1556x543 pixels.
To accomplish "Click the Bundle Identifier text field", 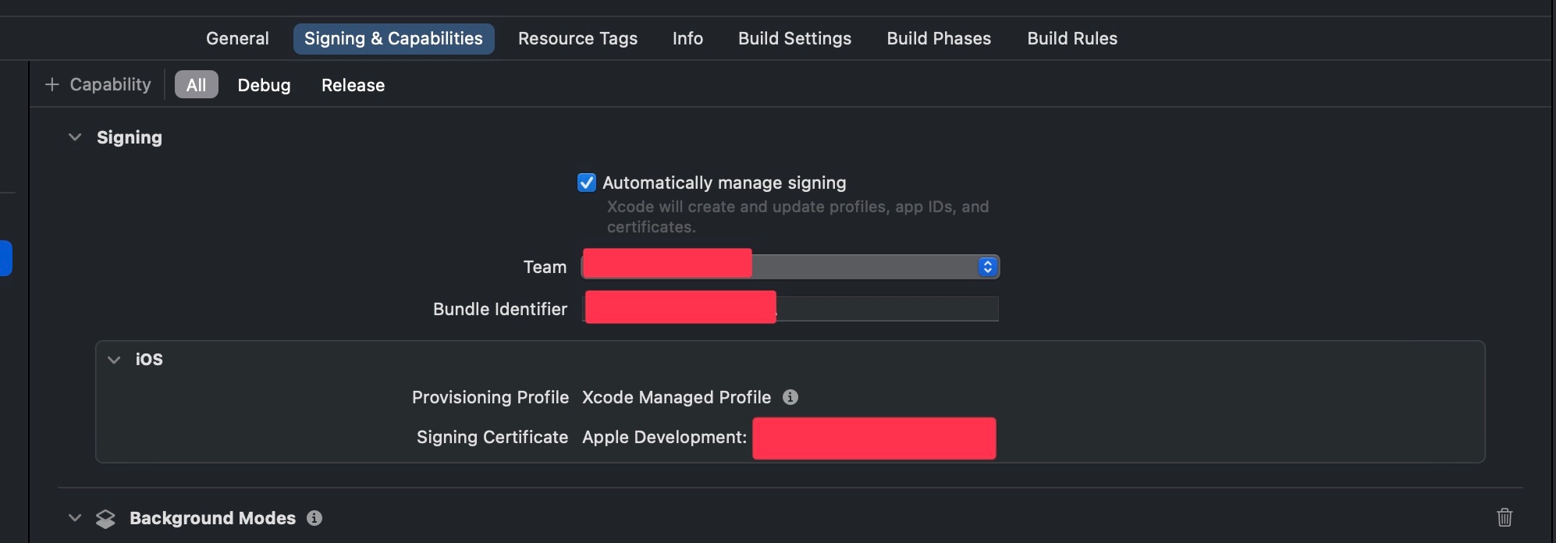I will point(790,309).
